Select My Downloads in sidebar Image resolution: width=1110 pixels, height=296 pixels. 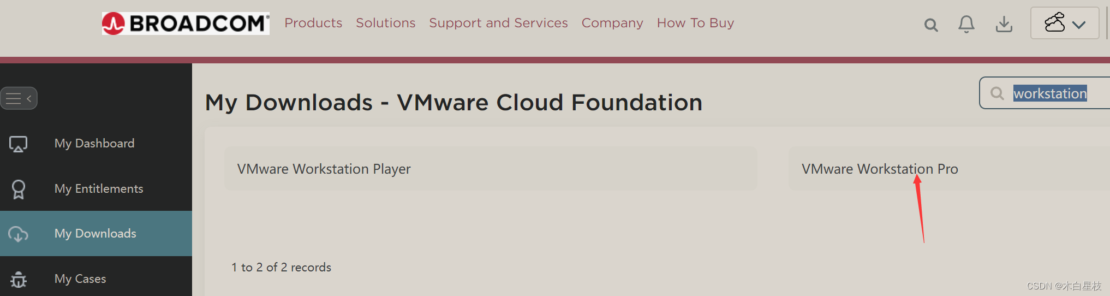point(96,233)
